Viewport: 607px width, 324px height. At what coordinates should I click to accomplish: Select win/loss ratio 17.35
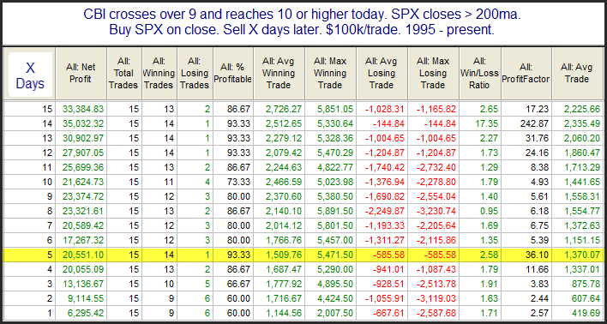(488, 124)
